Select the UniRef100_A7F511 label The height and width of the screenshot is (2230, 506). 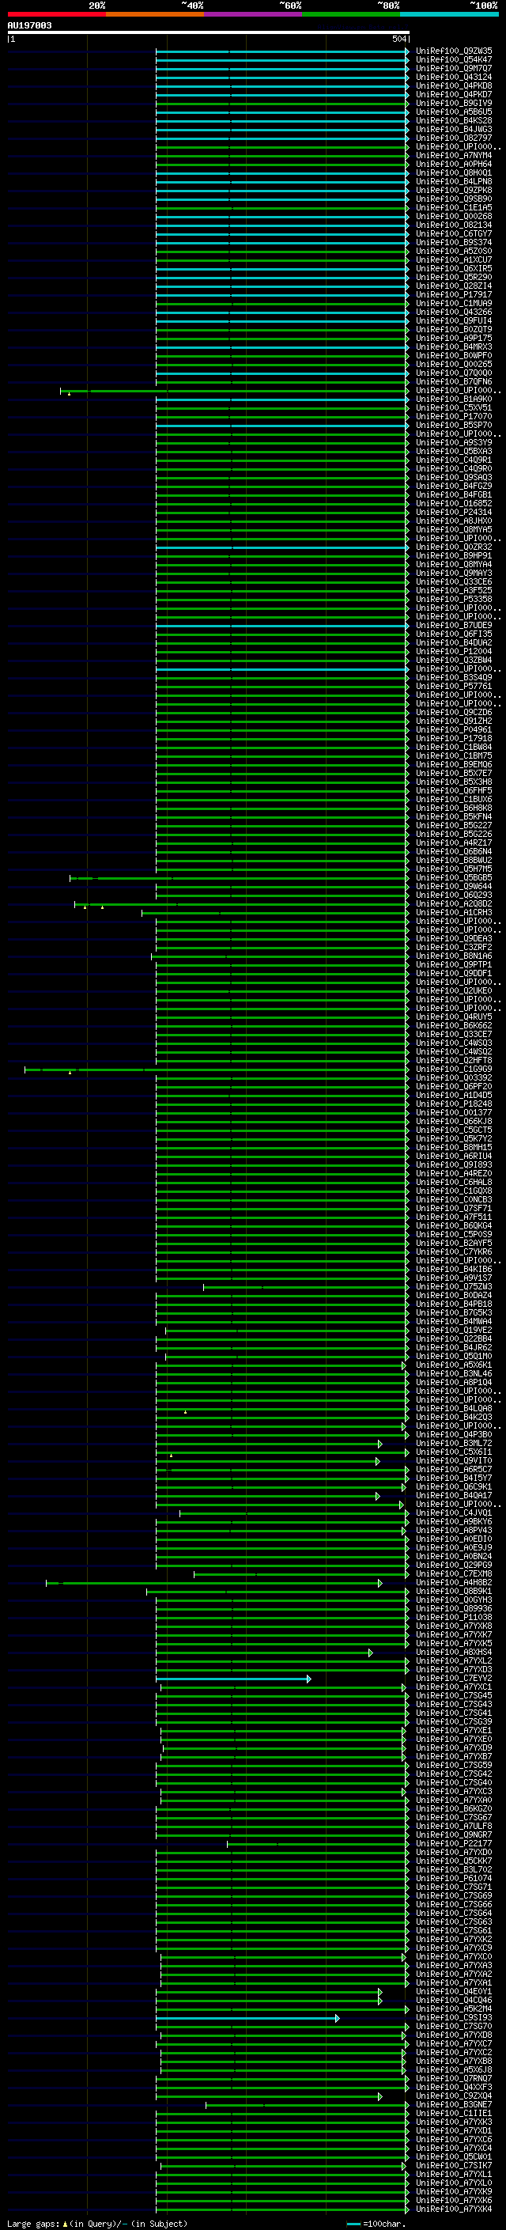pyautogui.click(x=454, y=1217)
